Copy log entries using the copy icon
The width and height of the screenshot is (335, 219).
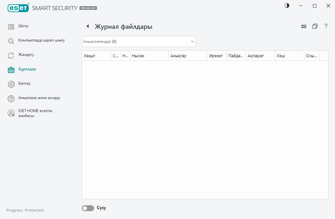click(x=315, y=26)
